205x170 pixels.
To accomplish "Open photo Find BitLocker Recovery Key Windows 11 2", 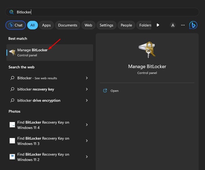I will click(x=50, y=157).
